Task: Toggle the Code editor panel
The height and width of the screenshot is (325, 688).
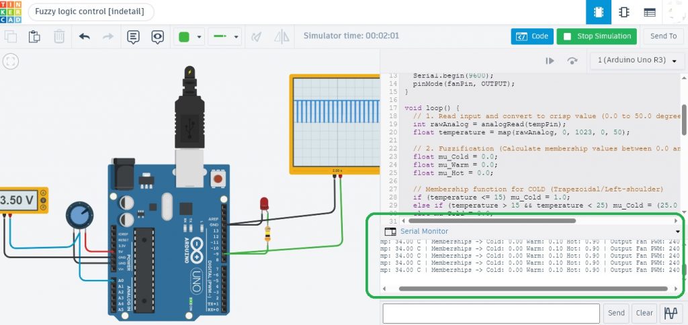Action: 532,36
